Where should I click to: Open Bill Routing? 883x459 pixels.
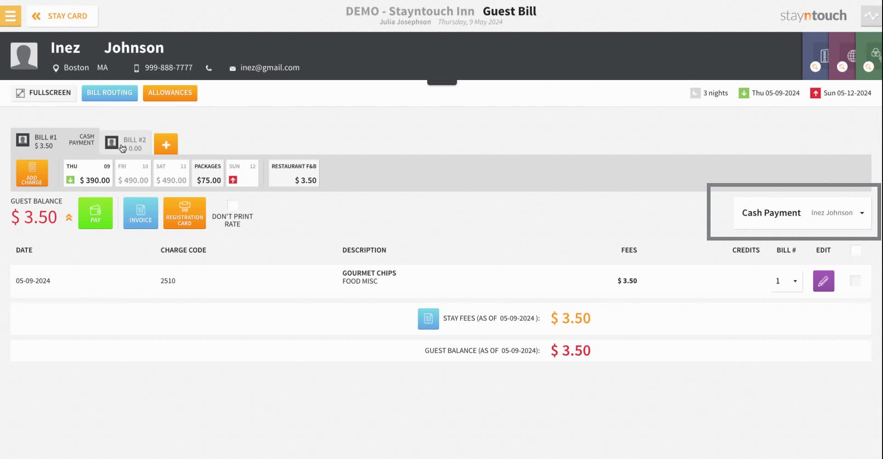tap(109, 93)
